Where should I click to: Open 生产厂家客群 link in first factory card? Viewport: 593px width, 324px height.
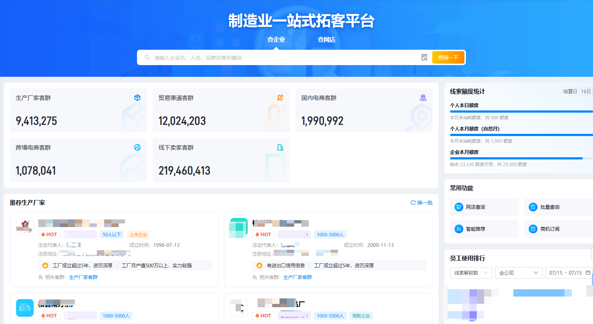(83, 277)
